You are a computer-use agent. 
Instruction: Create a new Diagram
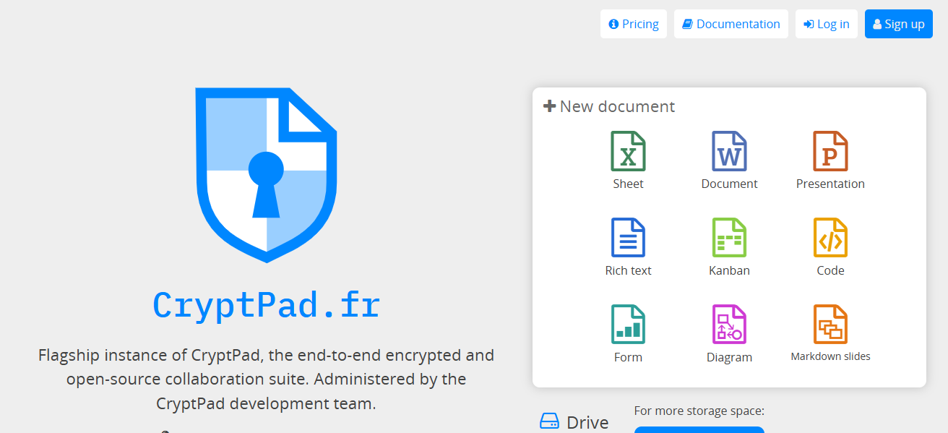[729, 334]
